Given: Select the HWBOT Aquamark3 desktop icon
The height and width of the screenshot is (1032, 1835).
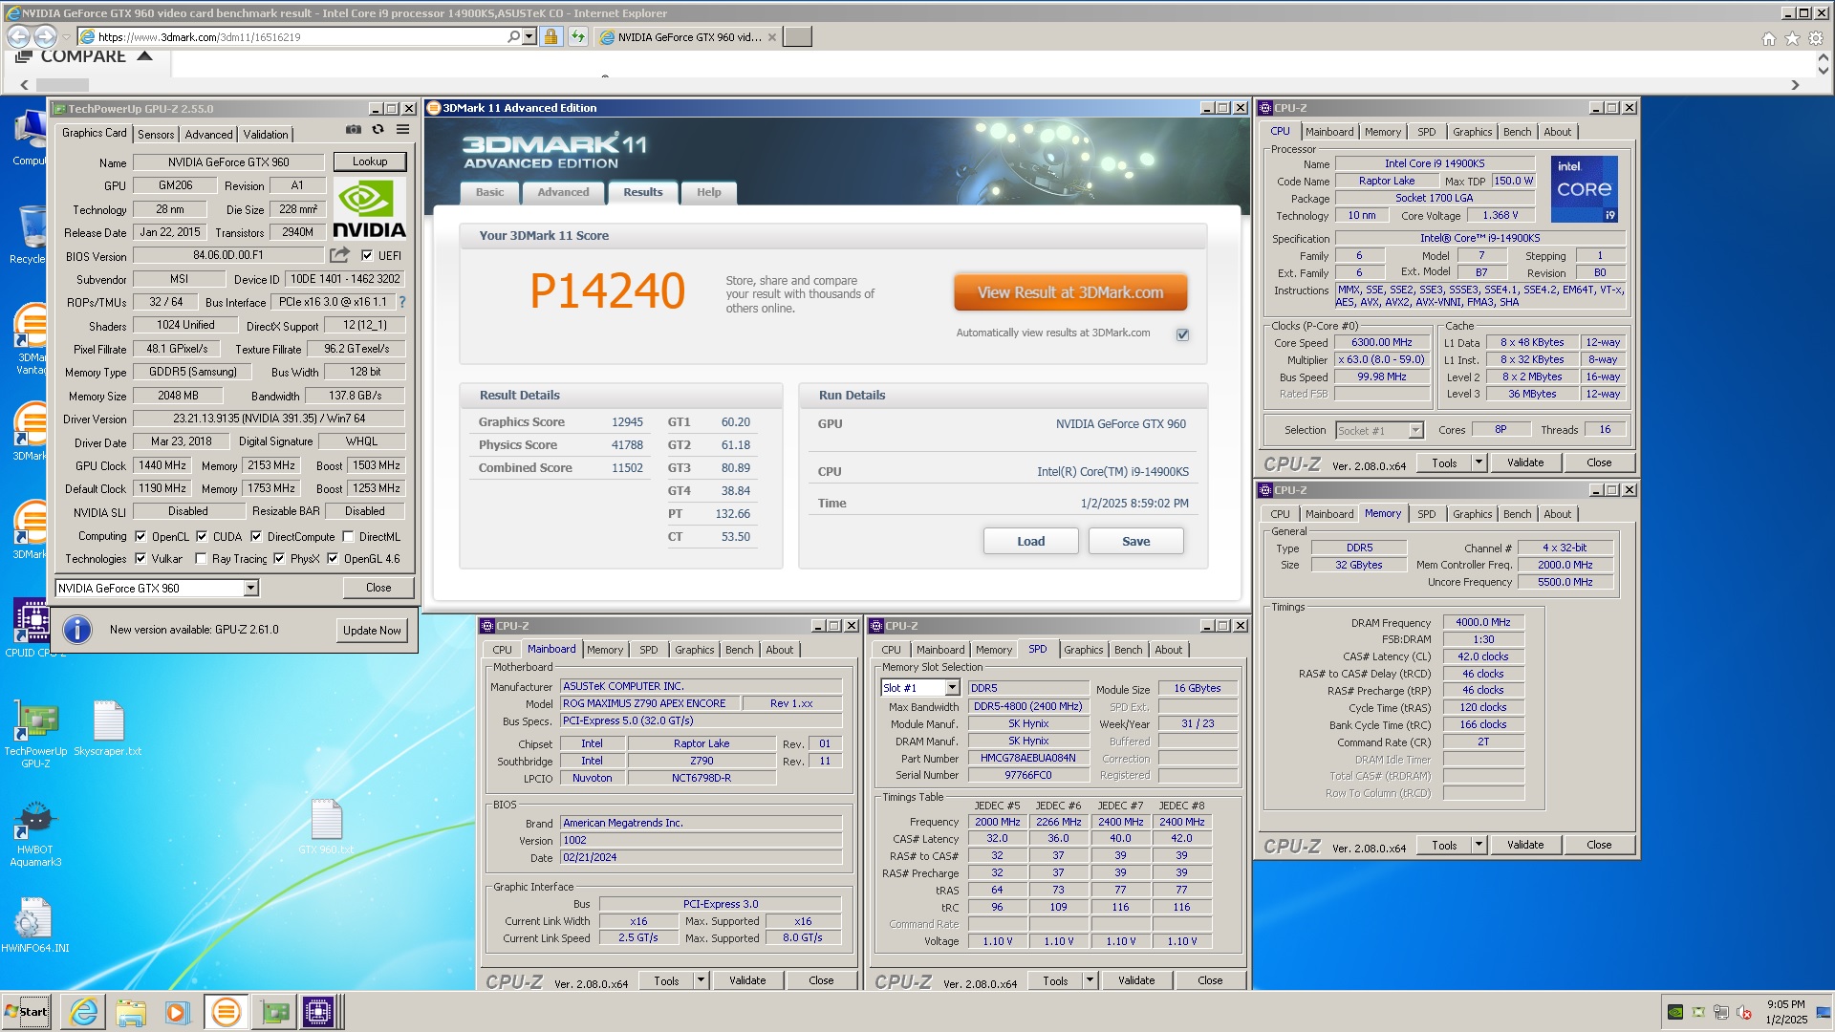Looking at the screenshot, I should [x=35, y=835].
